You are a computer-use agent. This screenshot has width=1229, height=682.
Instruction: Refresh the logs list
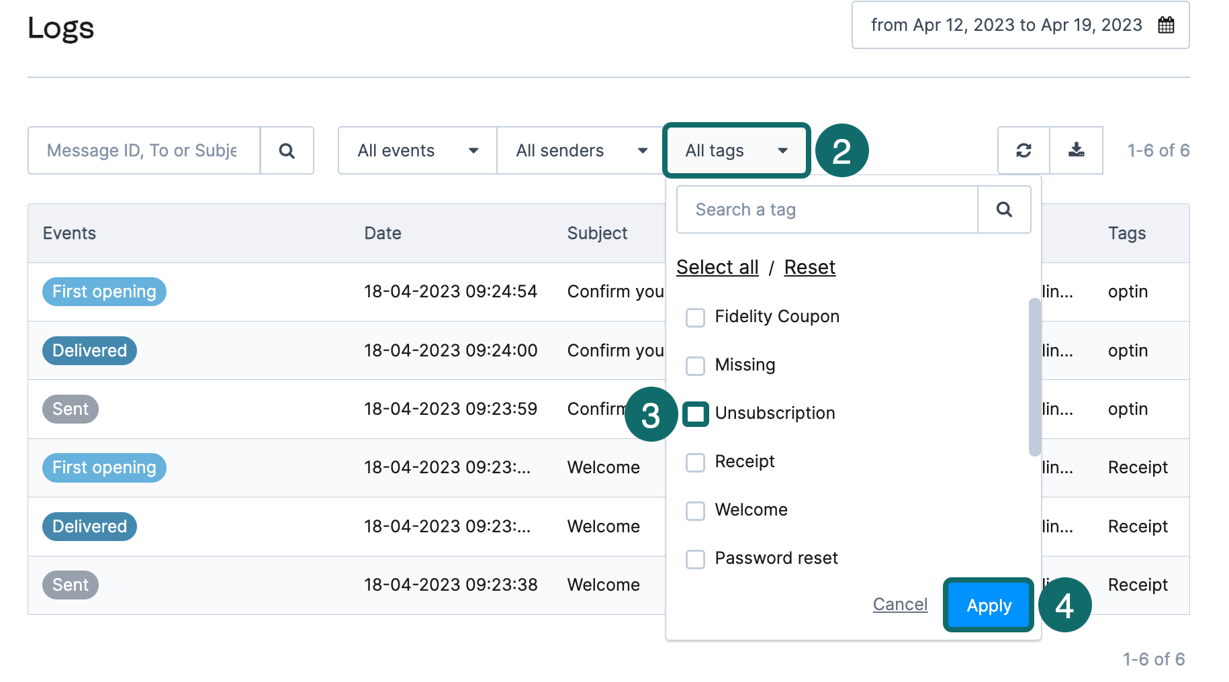[x=1023, y=150]
